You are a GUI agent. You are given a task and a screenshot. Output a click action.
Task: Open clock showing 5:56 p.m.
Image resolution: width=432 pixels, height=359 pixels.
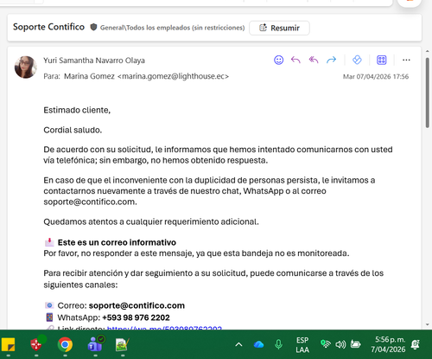[x=388, y=344]
